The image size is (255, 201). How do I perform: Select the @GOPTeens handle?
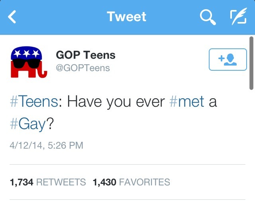(82, 68)
